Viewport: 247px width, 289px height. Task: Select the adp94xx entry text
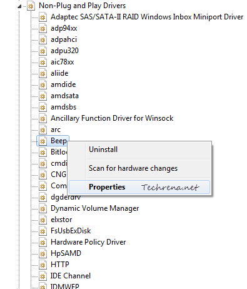64,28
